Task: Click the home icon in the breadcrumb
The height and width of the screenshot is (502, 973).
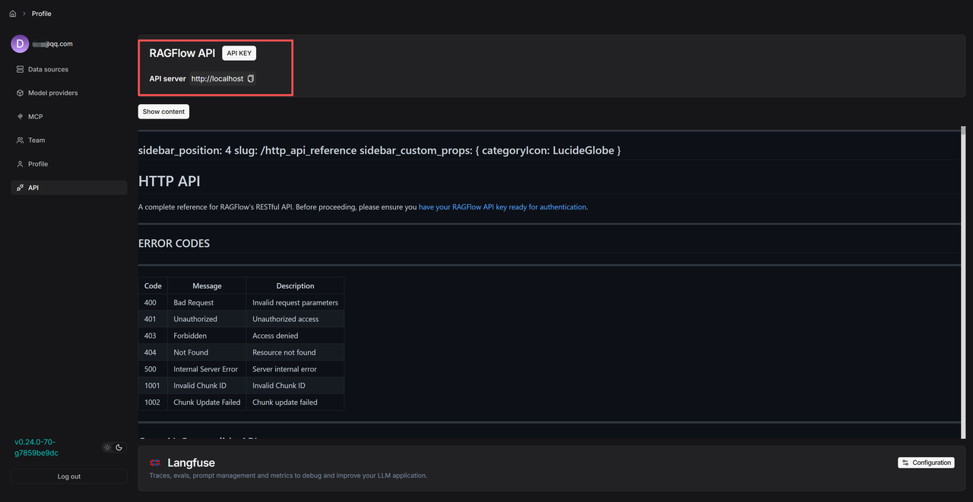Action: [x=12, y=14]
